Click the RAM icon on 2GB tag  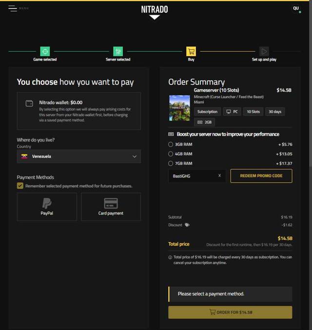[x=200, y=122]
